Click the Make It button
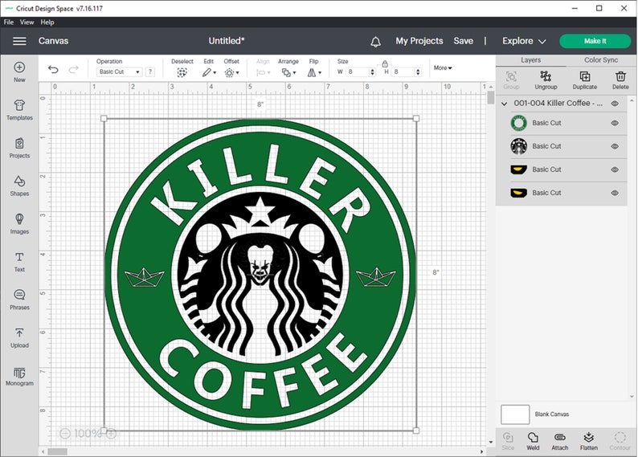This screenshot has height=457, width=638. pyautogui.click(x=595, y=41)
